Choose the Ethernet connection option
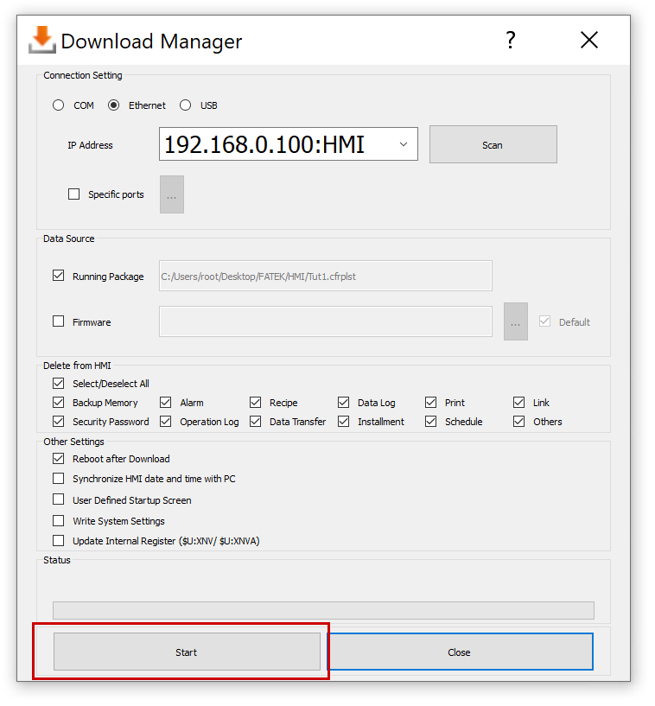This screenshot has width=655, height=706. coord(114,105)
